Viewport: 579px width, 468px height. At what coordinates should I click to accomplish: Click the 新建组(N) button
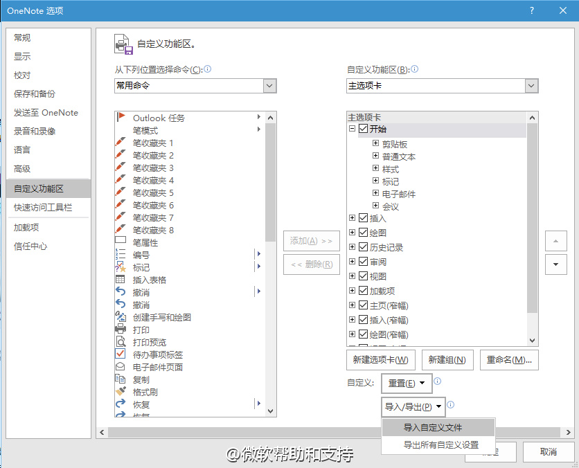point(447,360)
